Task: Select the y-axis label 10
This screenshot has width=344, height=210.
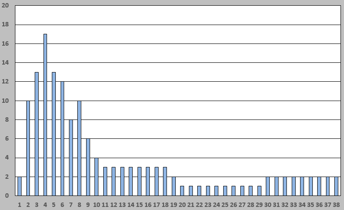Action: 5,101
